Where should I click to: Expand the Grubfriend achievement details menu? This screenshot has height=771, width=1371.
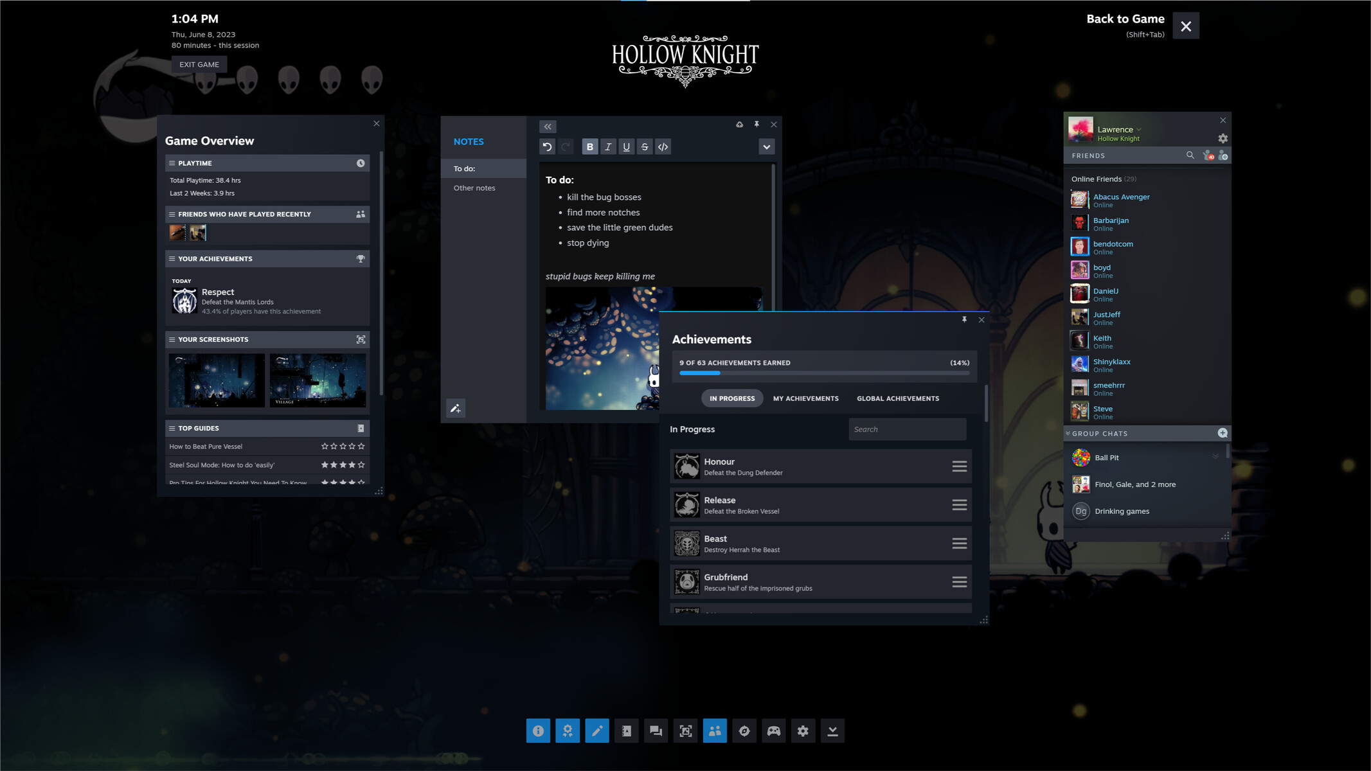tap(960, 581)
